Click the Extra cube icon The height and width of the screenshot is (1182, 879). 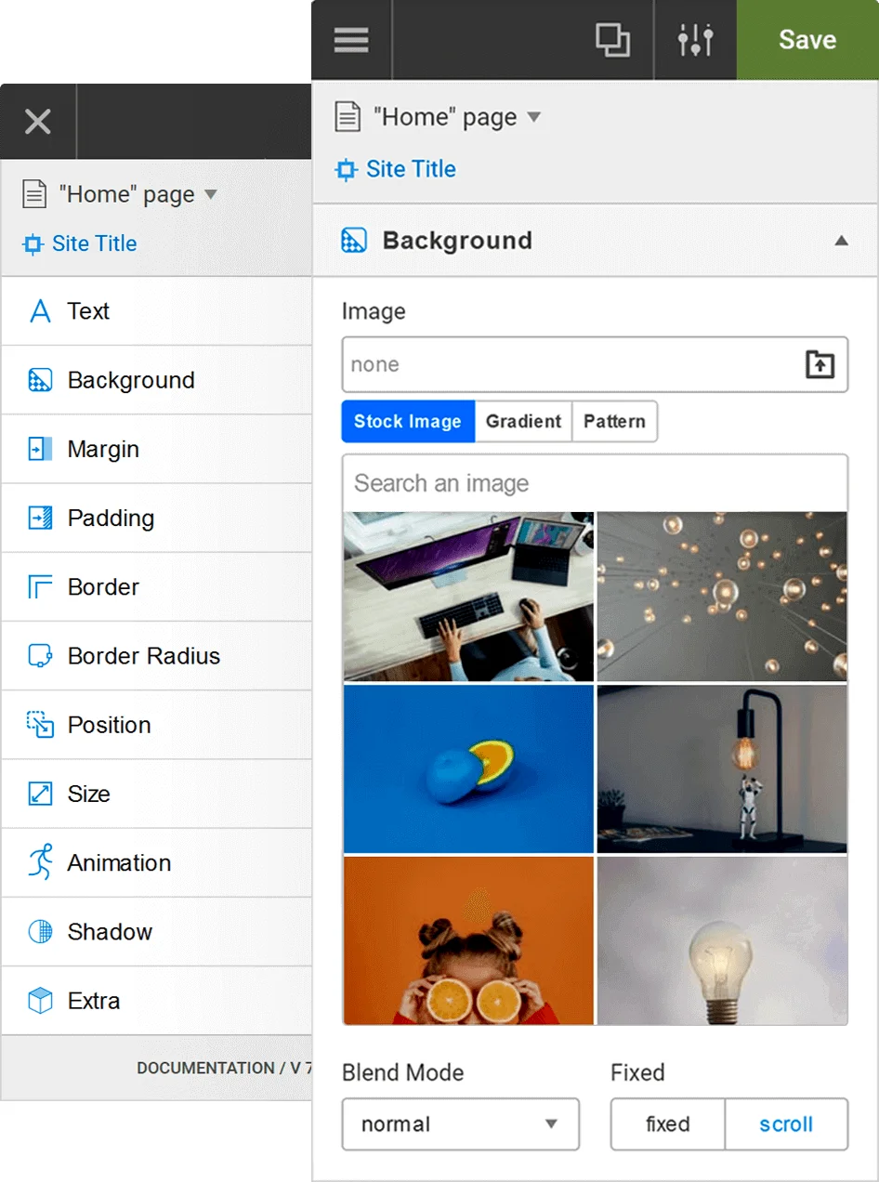[40, 1001]
